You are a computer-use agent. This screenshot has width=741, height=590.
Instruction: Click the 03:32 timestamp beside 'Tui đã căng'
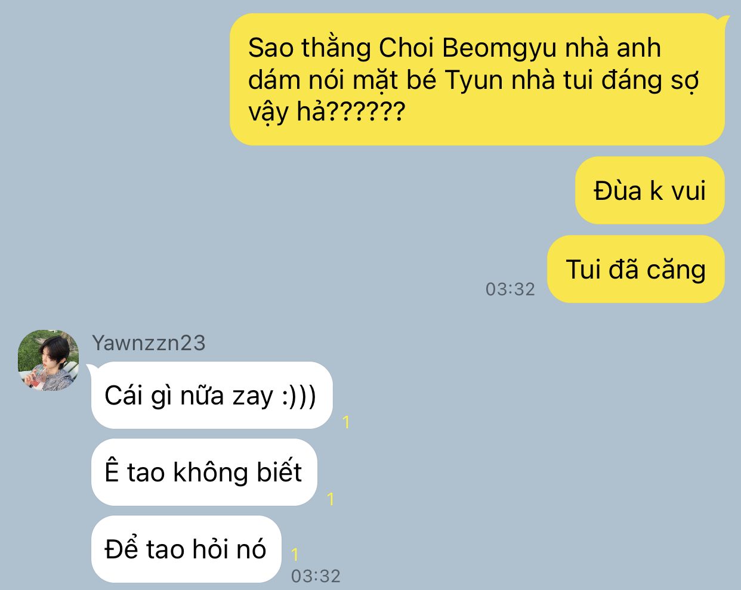(x=510, y=289)
